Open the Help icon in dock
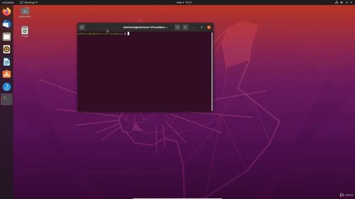 [x=7, y=87]
